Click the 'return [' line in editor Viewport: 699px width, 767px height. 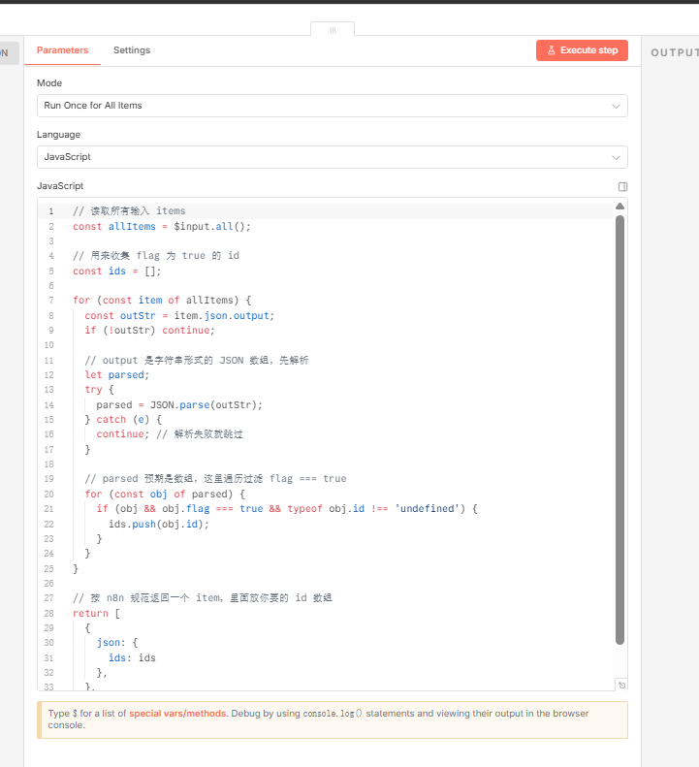[96, 613]
